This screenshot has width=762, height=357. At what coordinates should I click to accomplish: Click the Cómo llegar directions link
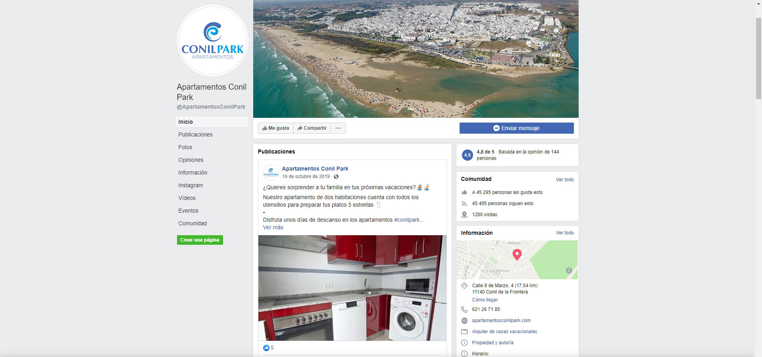[x=485, y=300]
